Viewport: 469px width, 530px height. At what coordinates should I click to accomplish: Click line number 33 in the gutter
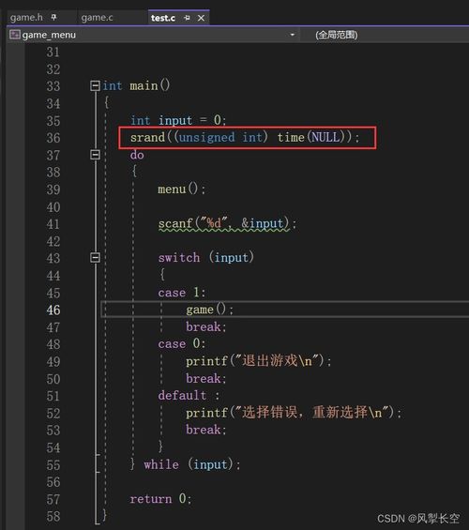53,86
